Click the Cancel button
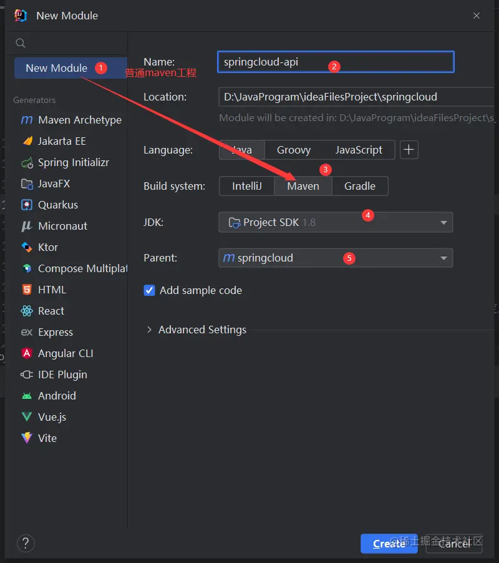The width and height of the screenshot is (499, 563). coord(454,544)
